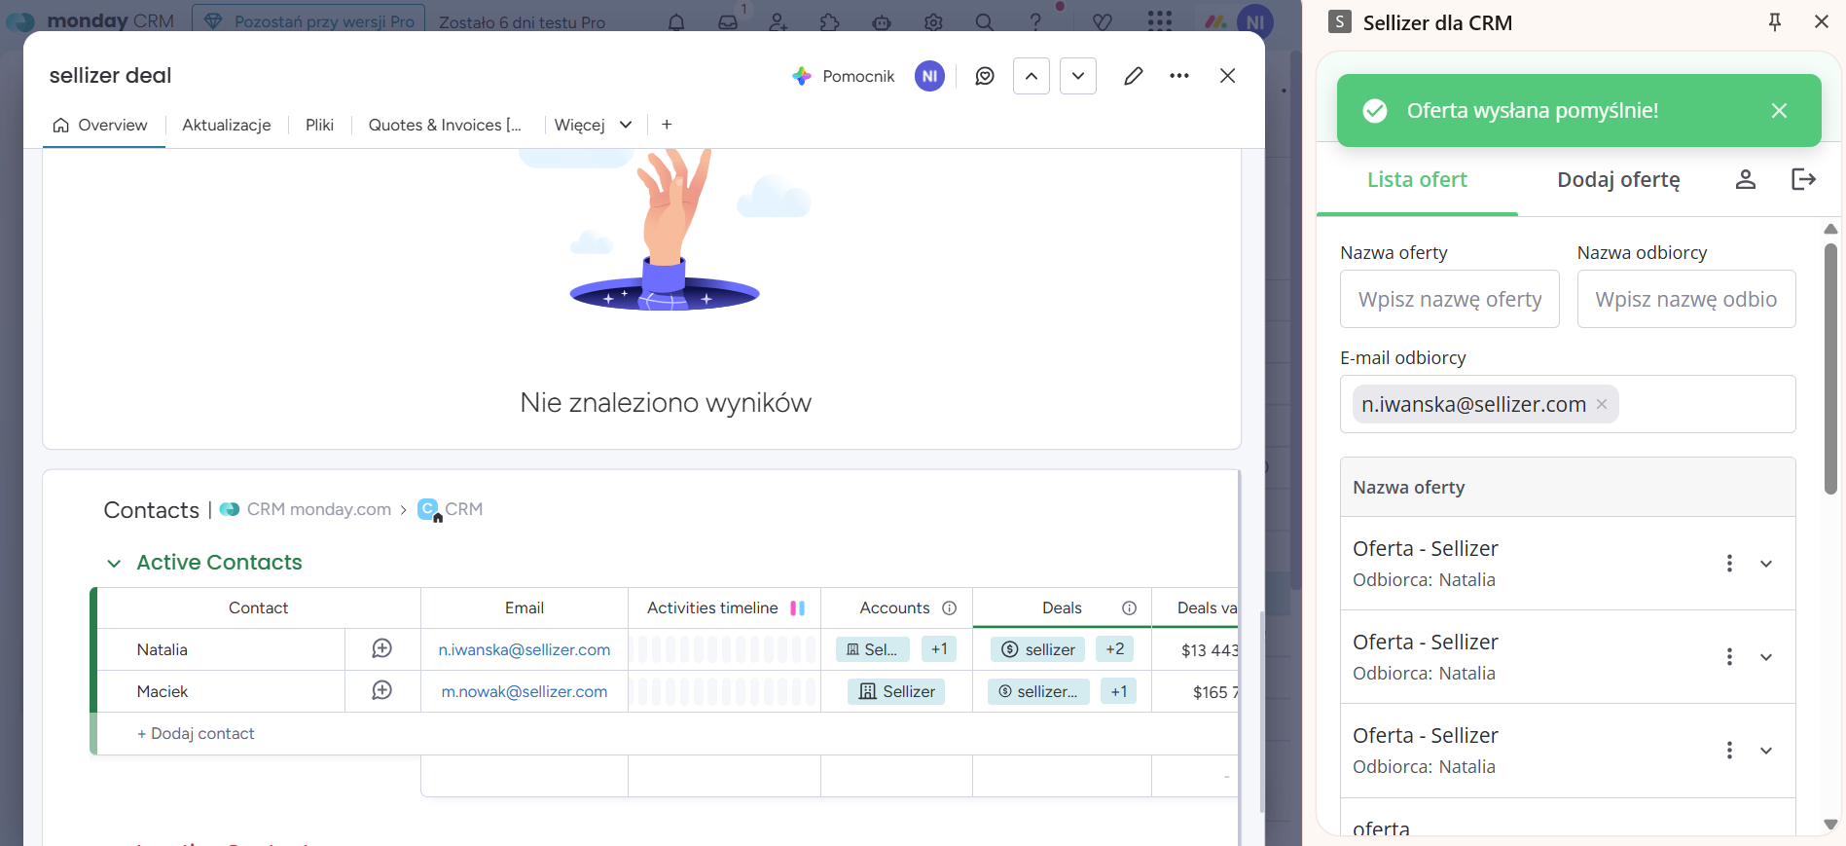Go to next item with down chevron

[x=1078, y=76]
